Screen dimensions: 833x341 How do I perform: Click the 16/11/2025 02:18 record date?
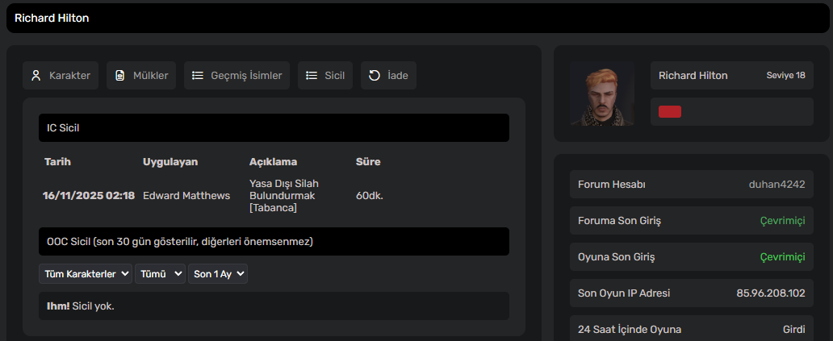89,196
